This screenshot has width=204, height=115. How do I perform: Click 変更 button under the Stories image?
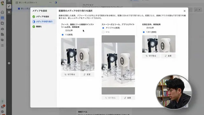point(127,98)
